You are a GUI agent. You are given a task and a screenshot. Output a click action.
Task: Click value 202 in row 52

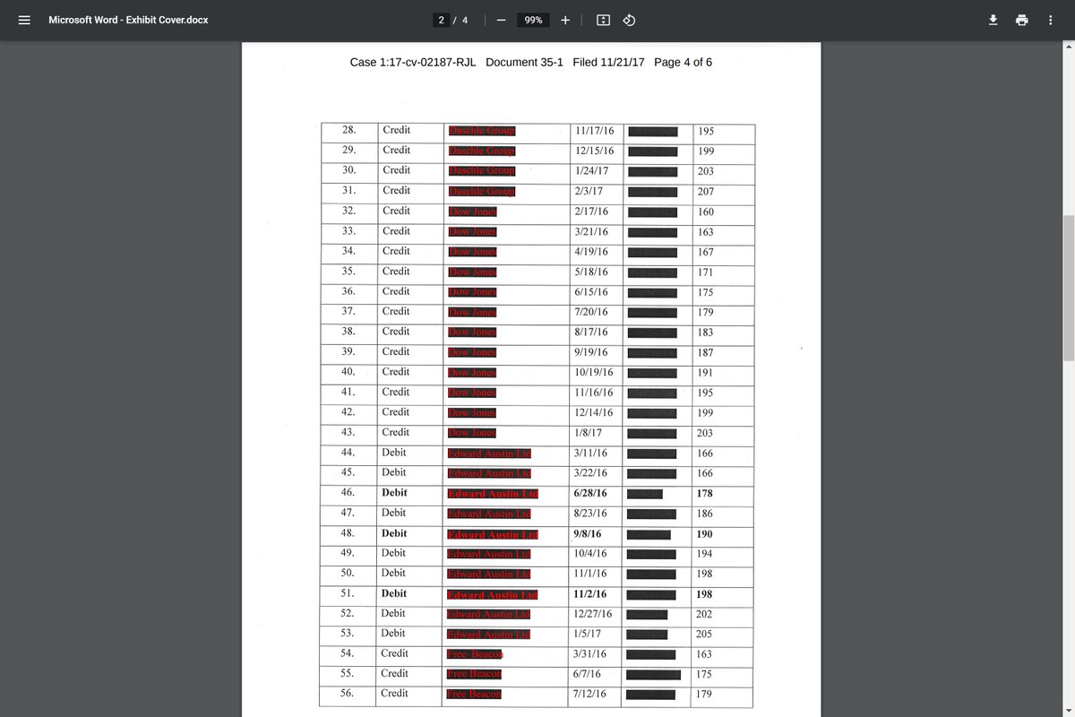point(705,615)
